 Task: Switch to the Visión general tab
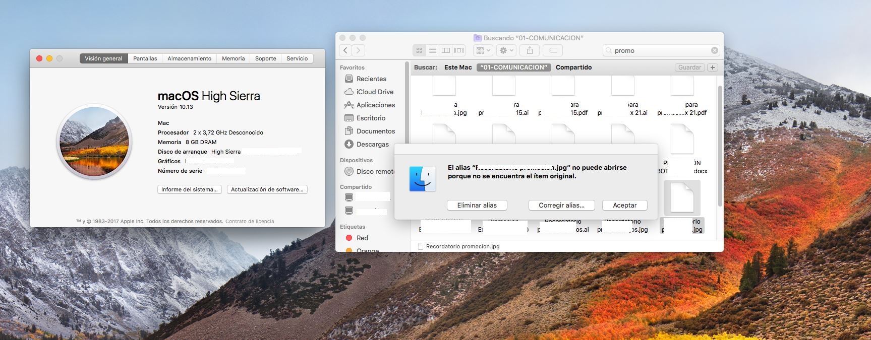coord(103,58)
